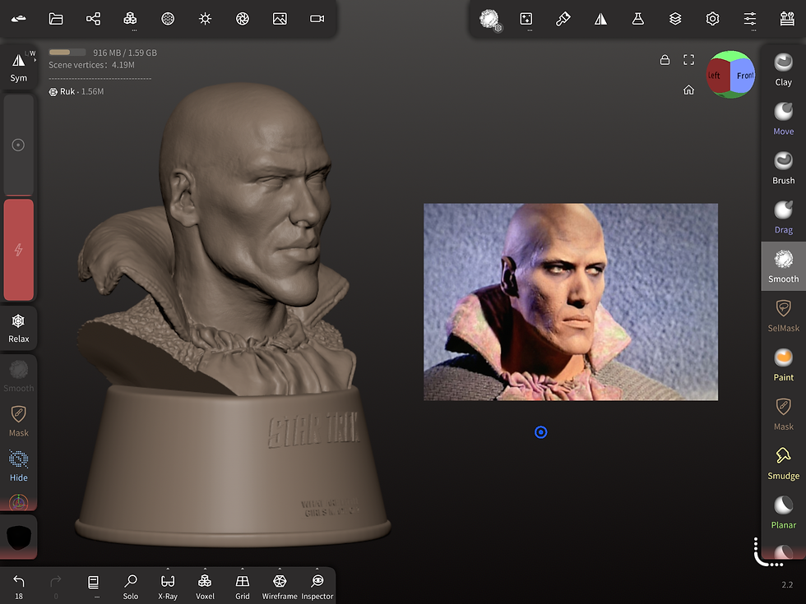The image size is (806, 604).
Task: Open the black material color swatch
Action: (x=18, y=537)
